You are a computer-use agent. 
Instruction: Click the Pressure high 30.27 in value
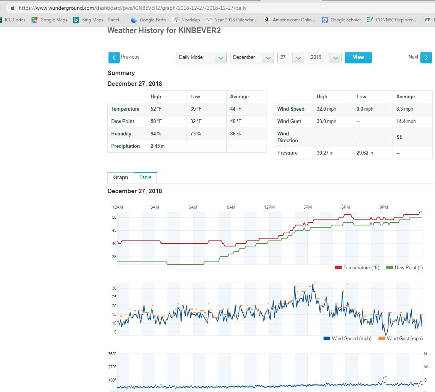pyautogui.click(x=325, y=153)
